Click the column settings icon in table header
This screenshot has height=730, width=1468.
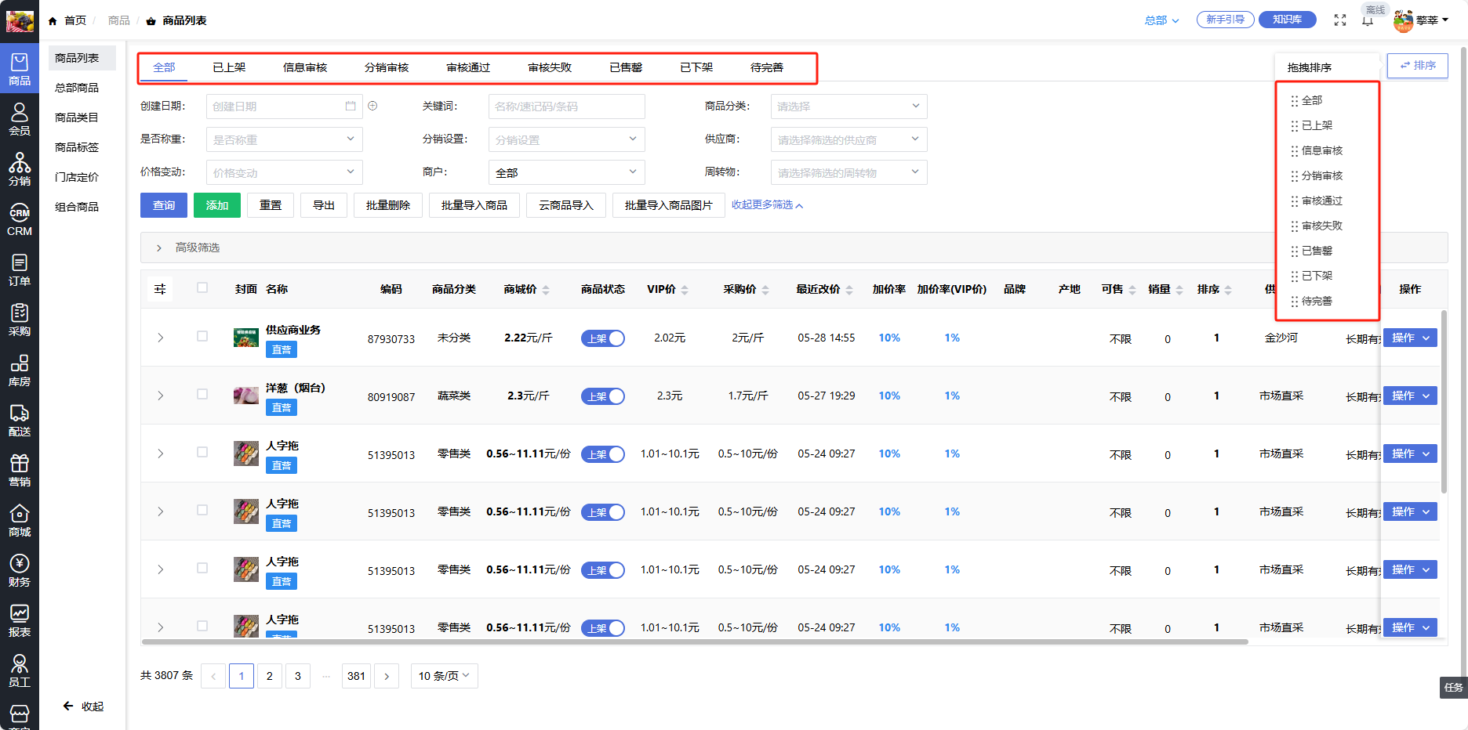[160, 289]
